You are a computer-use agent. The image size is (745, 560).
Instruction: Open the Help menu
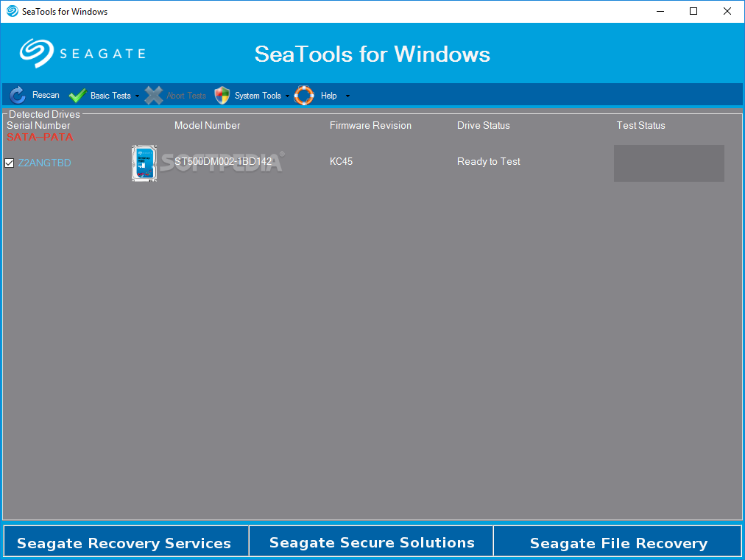(329, 96)
